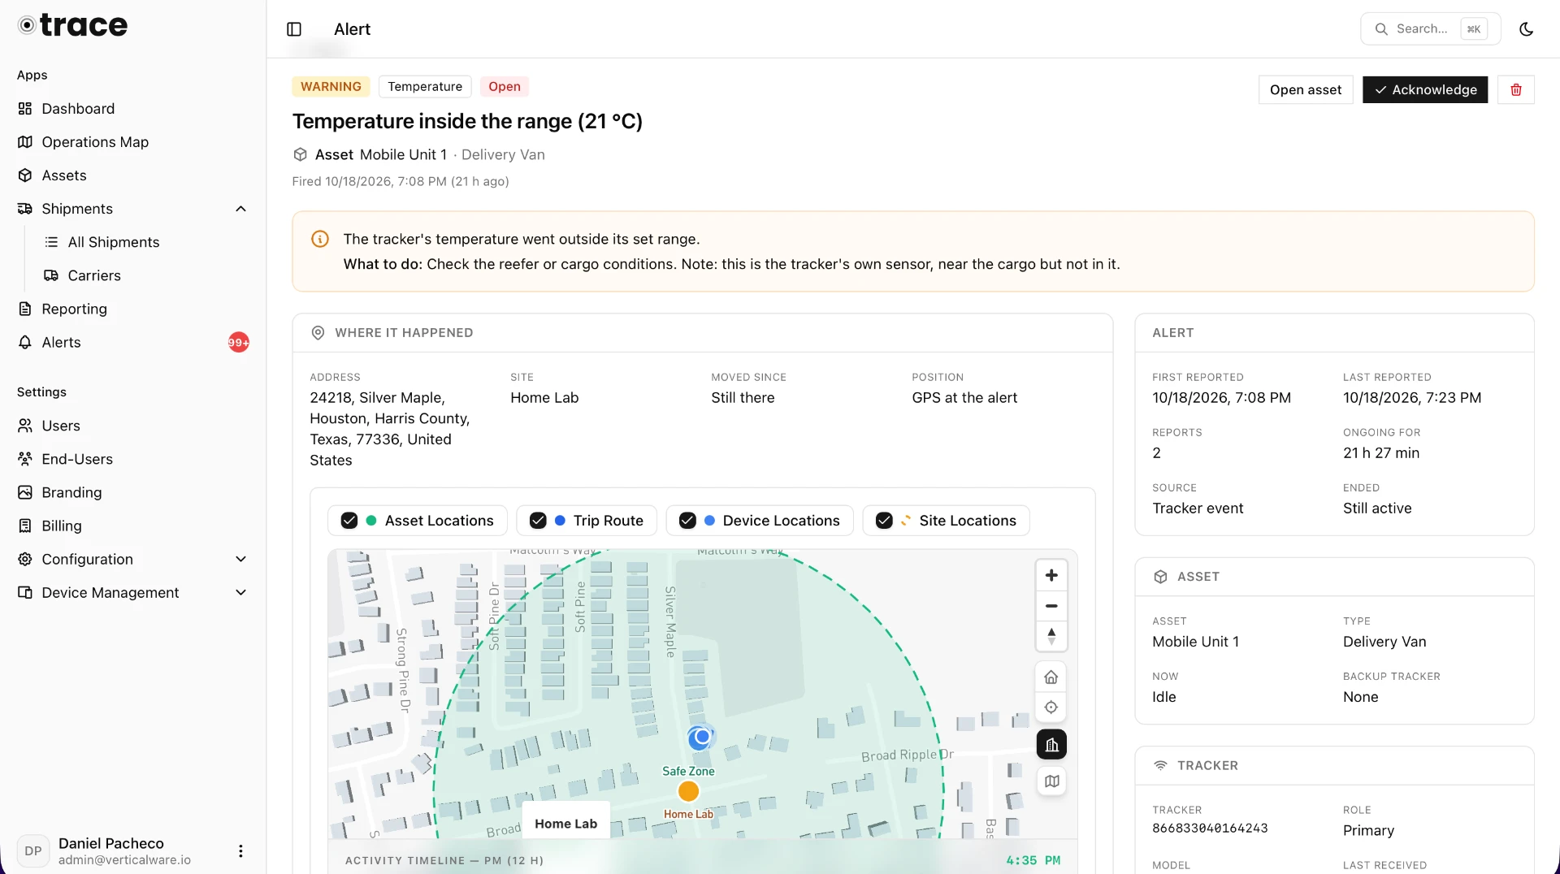Toggle 3D buildings map icon

1051,745
